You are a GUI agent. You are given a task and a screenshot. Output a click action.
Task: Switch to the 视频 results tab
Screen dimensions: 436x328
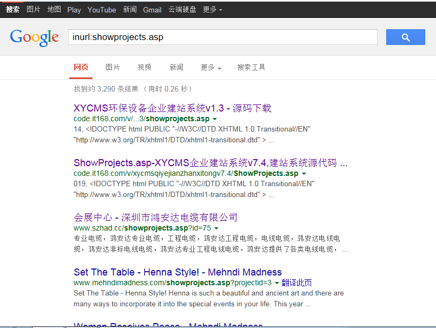pos(144,67)
